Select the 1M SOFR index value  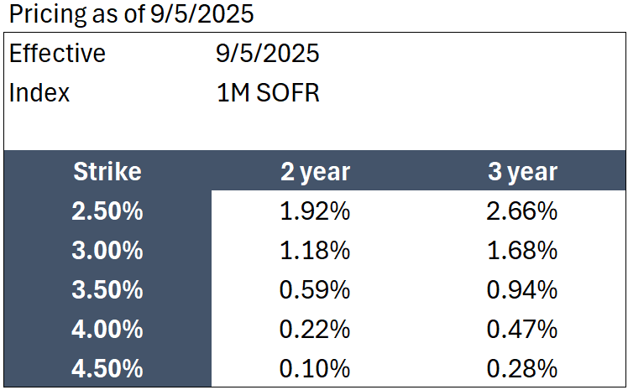coord(268,93)
